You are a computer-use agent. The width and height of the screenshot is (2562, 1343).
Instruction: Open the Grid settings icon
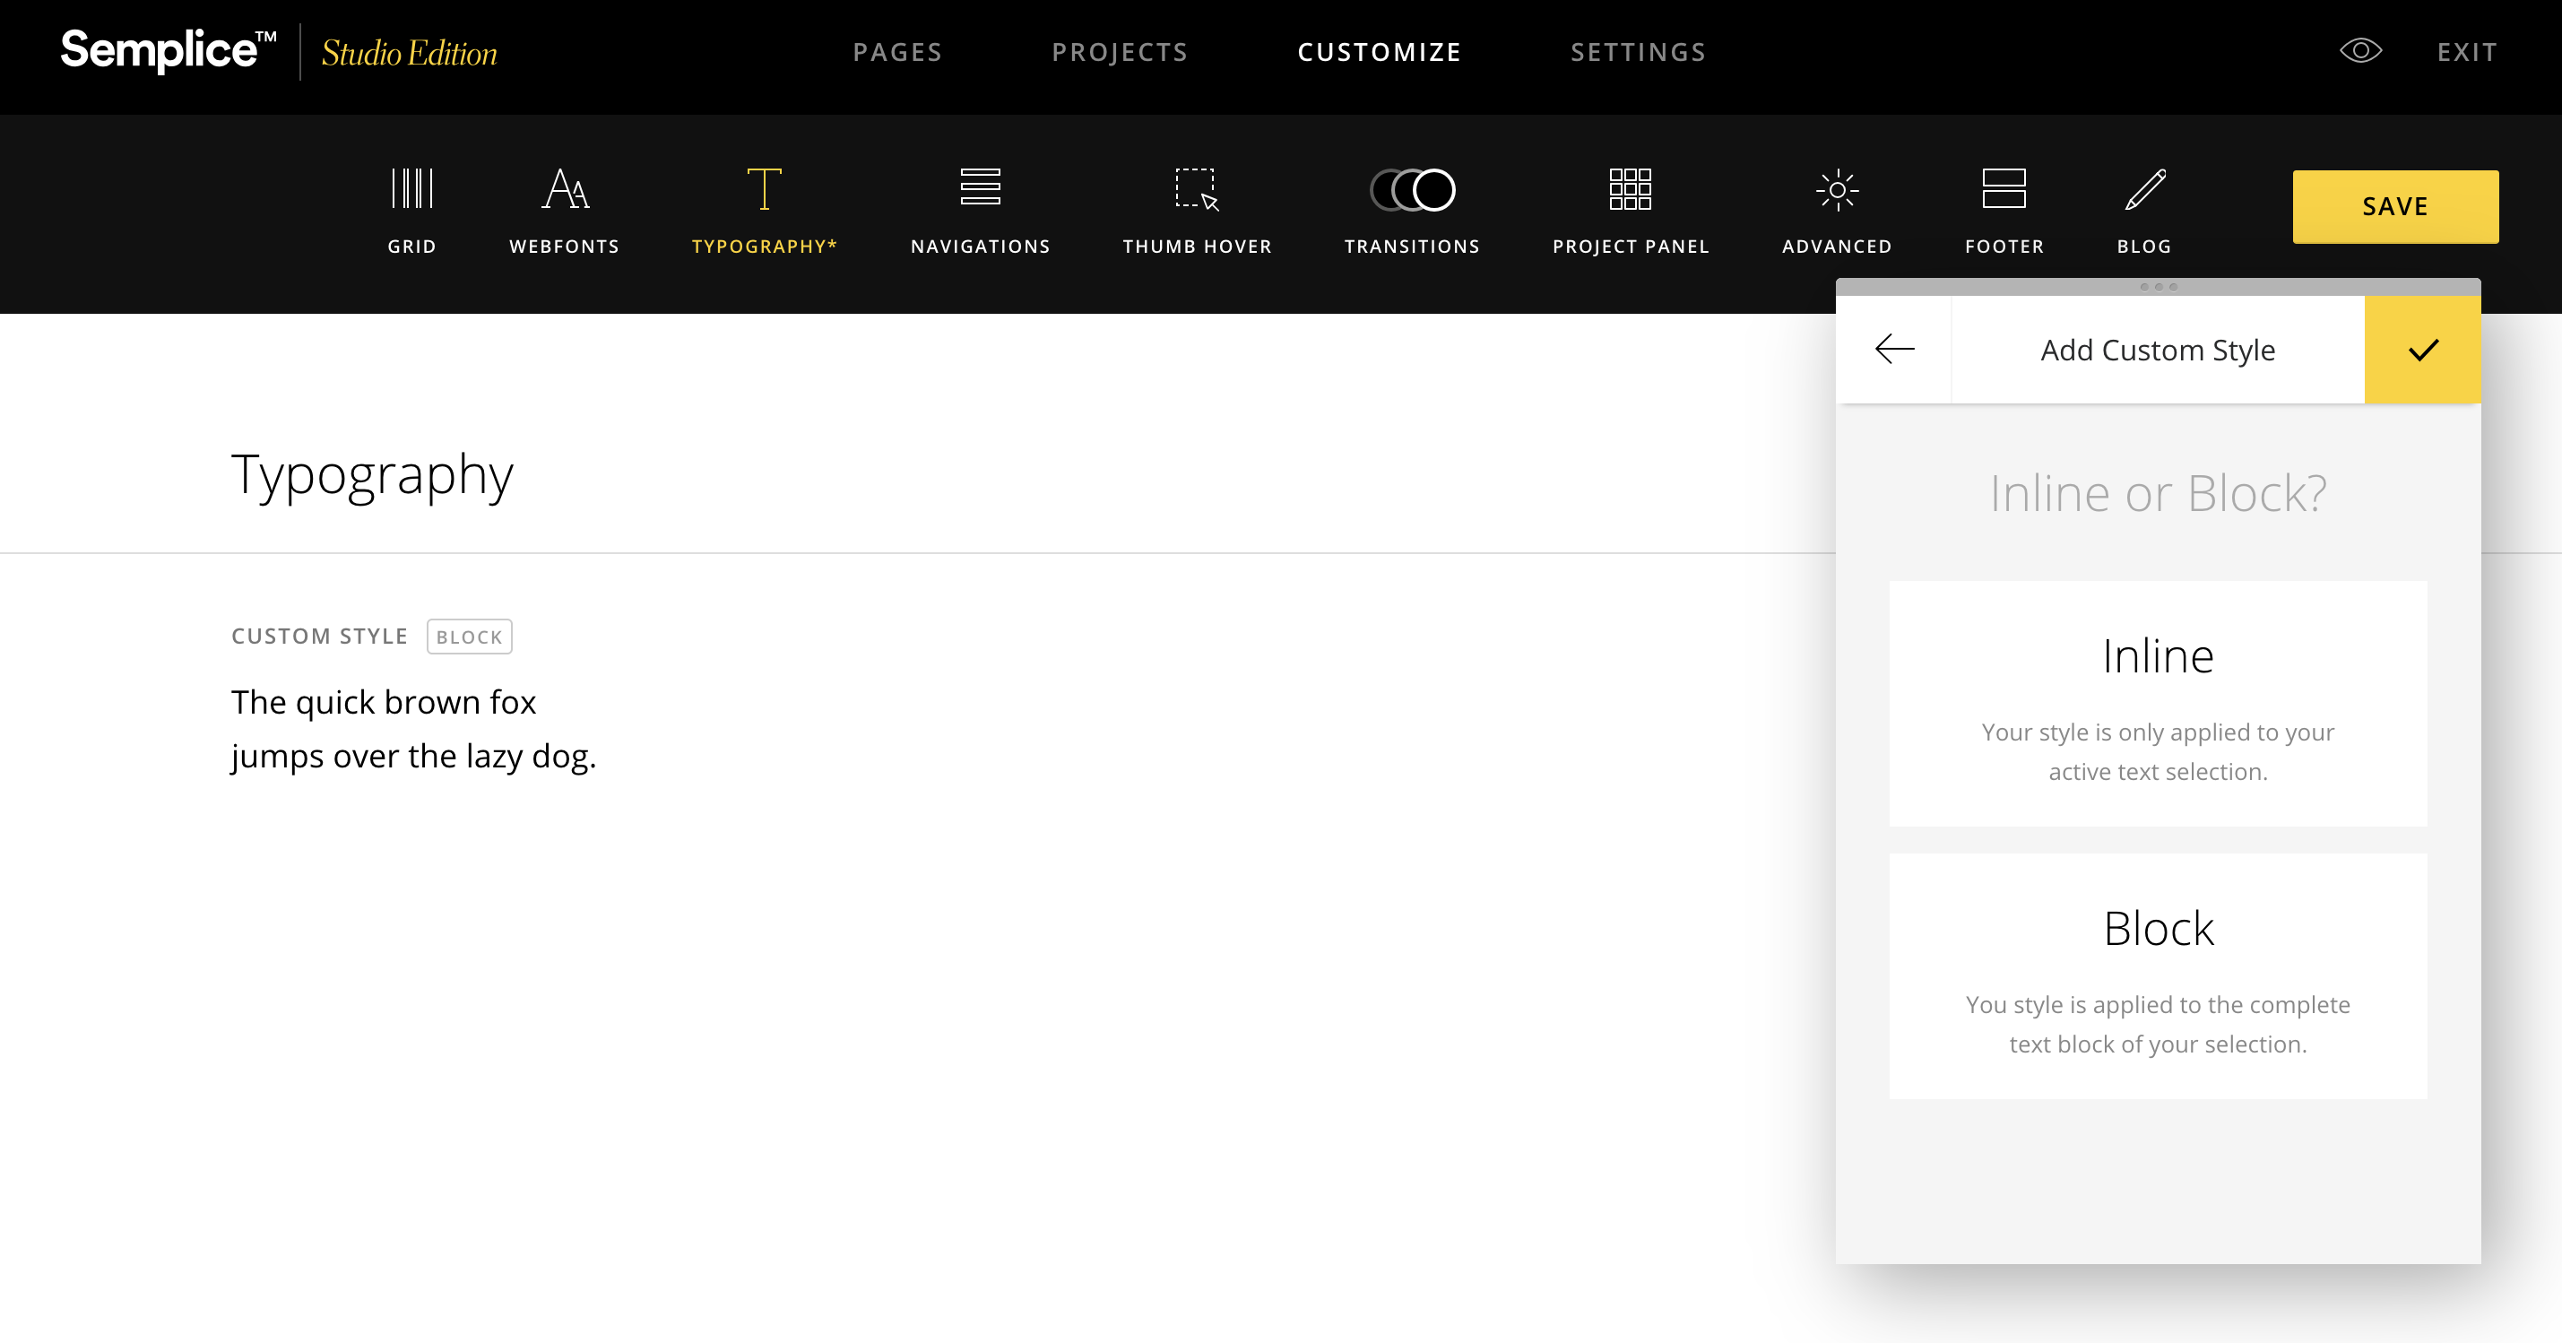click(x=411, y=189)
